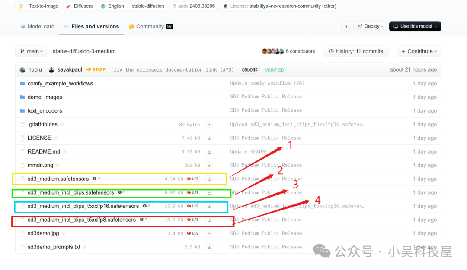Click the LFS badge of t5xxlfp8 file
467x270 pixels.
point(193,220)
